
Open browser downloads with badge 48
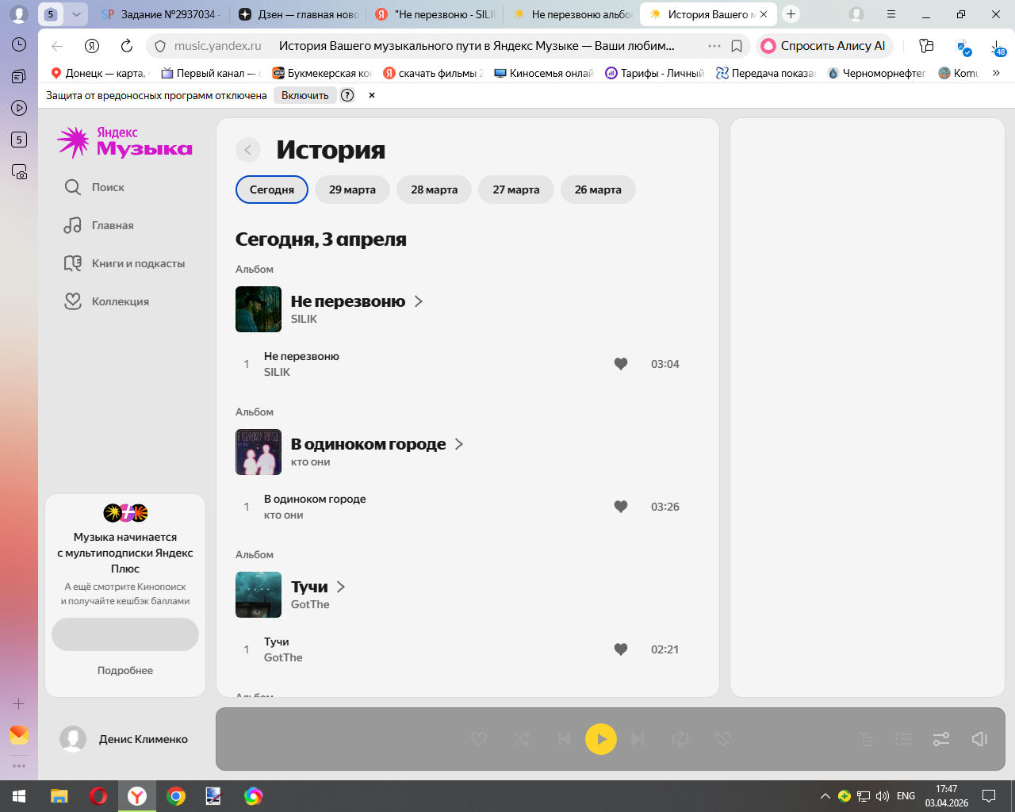(998, 47)
